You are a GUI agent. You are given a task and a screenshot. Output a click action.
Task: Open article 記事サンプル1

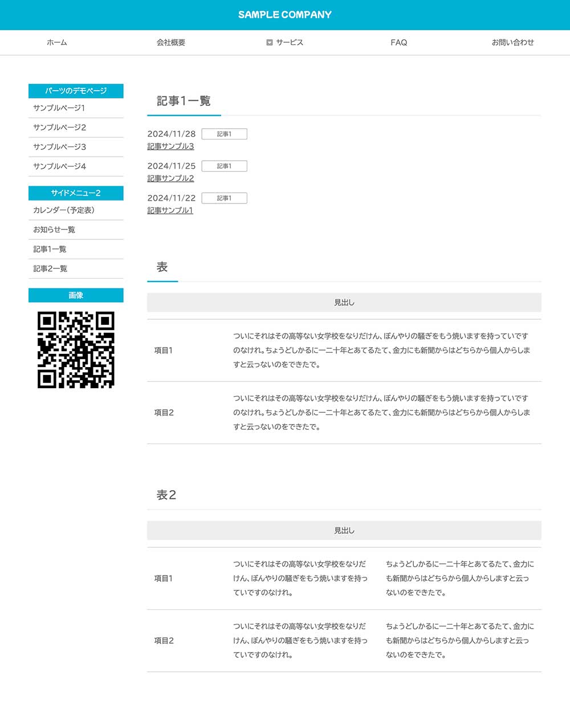[x=170, y=210]
